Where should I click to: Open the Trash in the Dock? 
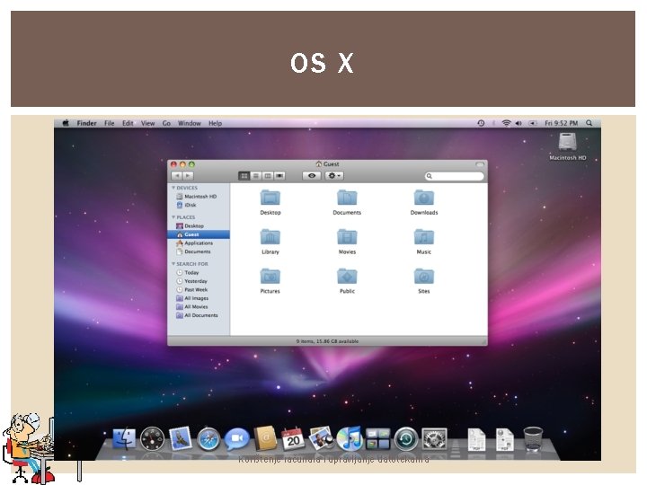(x=533, y=439)
